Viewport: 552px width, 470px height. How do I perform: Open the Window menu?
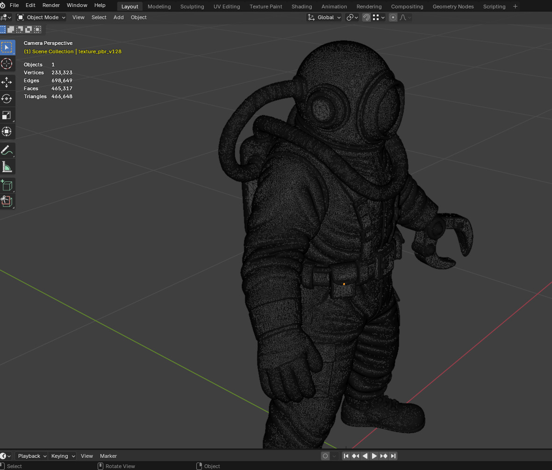click(x=77, y=5)
